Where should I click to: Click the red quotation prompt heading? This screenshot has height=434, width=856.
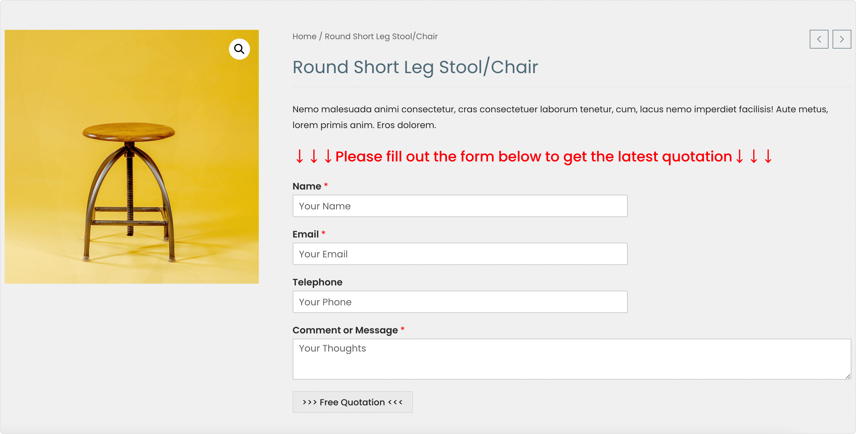533,156
